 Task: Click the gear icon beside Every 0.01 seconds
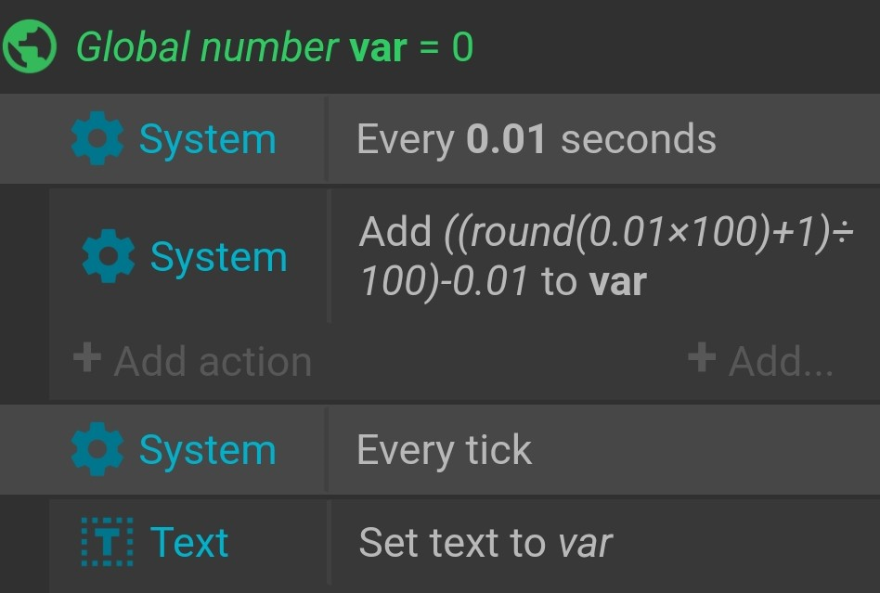[x=97, y=138]
